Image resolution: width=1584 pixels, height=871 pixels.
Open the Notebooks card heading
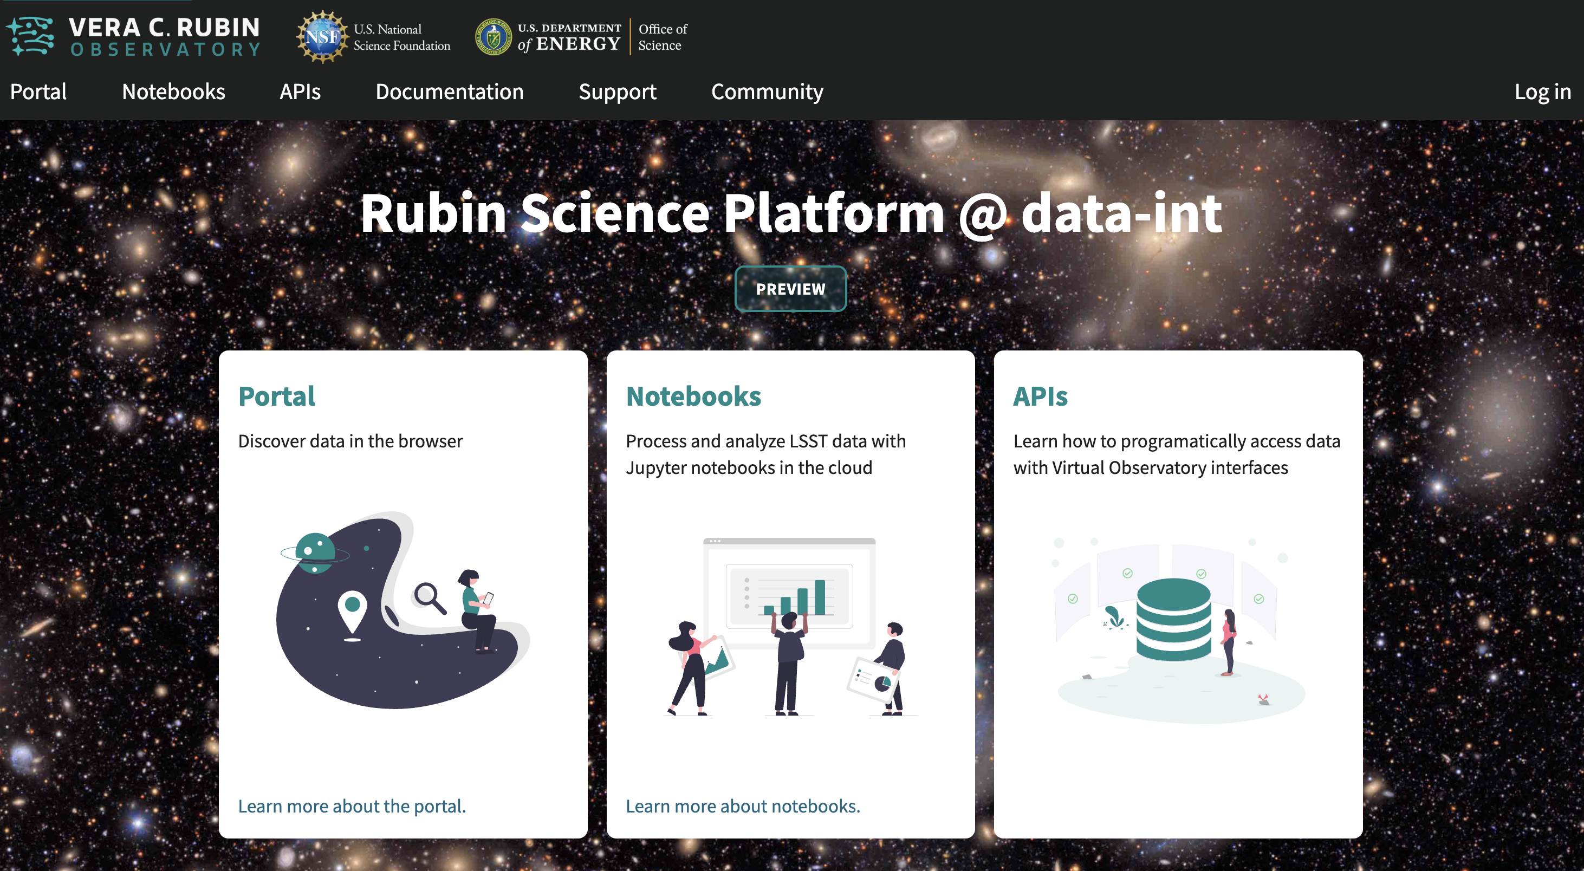pos(693,396)
